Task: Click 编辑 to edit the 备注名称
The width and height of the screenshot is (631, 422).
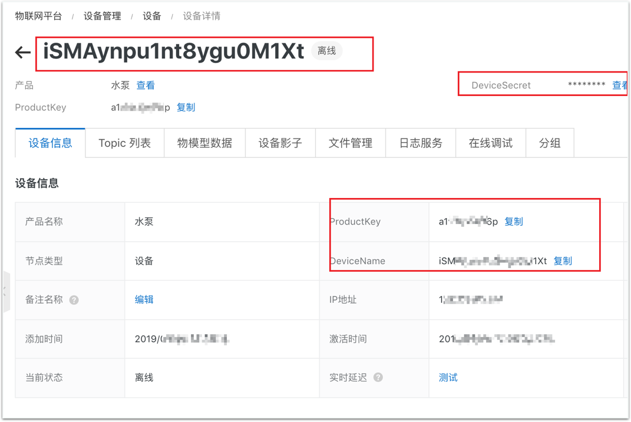Action: click(x=144, y=299)
